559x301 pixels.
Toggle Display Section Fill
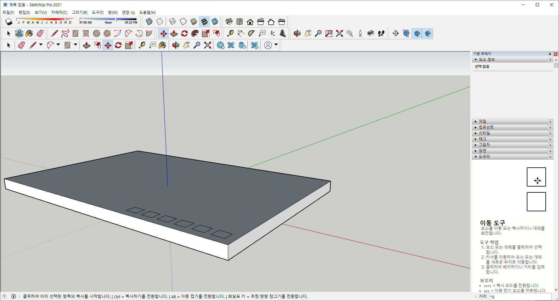pyautogui.click(x=427, y=33)
